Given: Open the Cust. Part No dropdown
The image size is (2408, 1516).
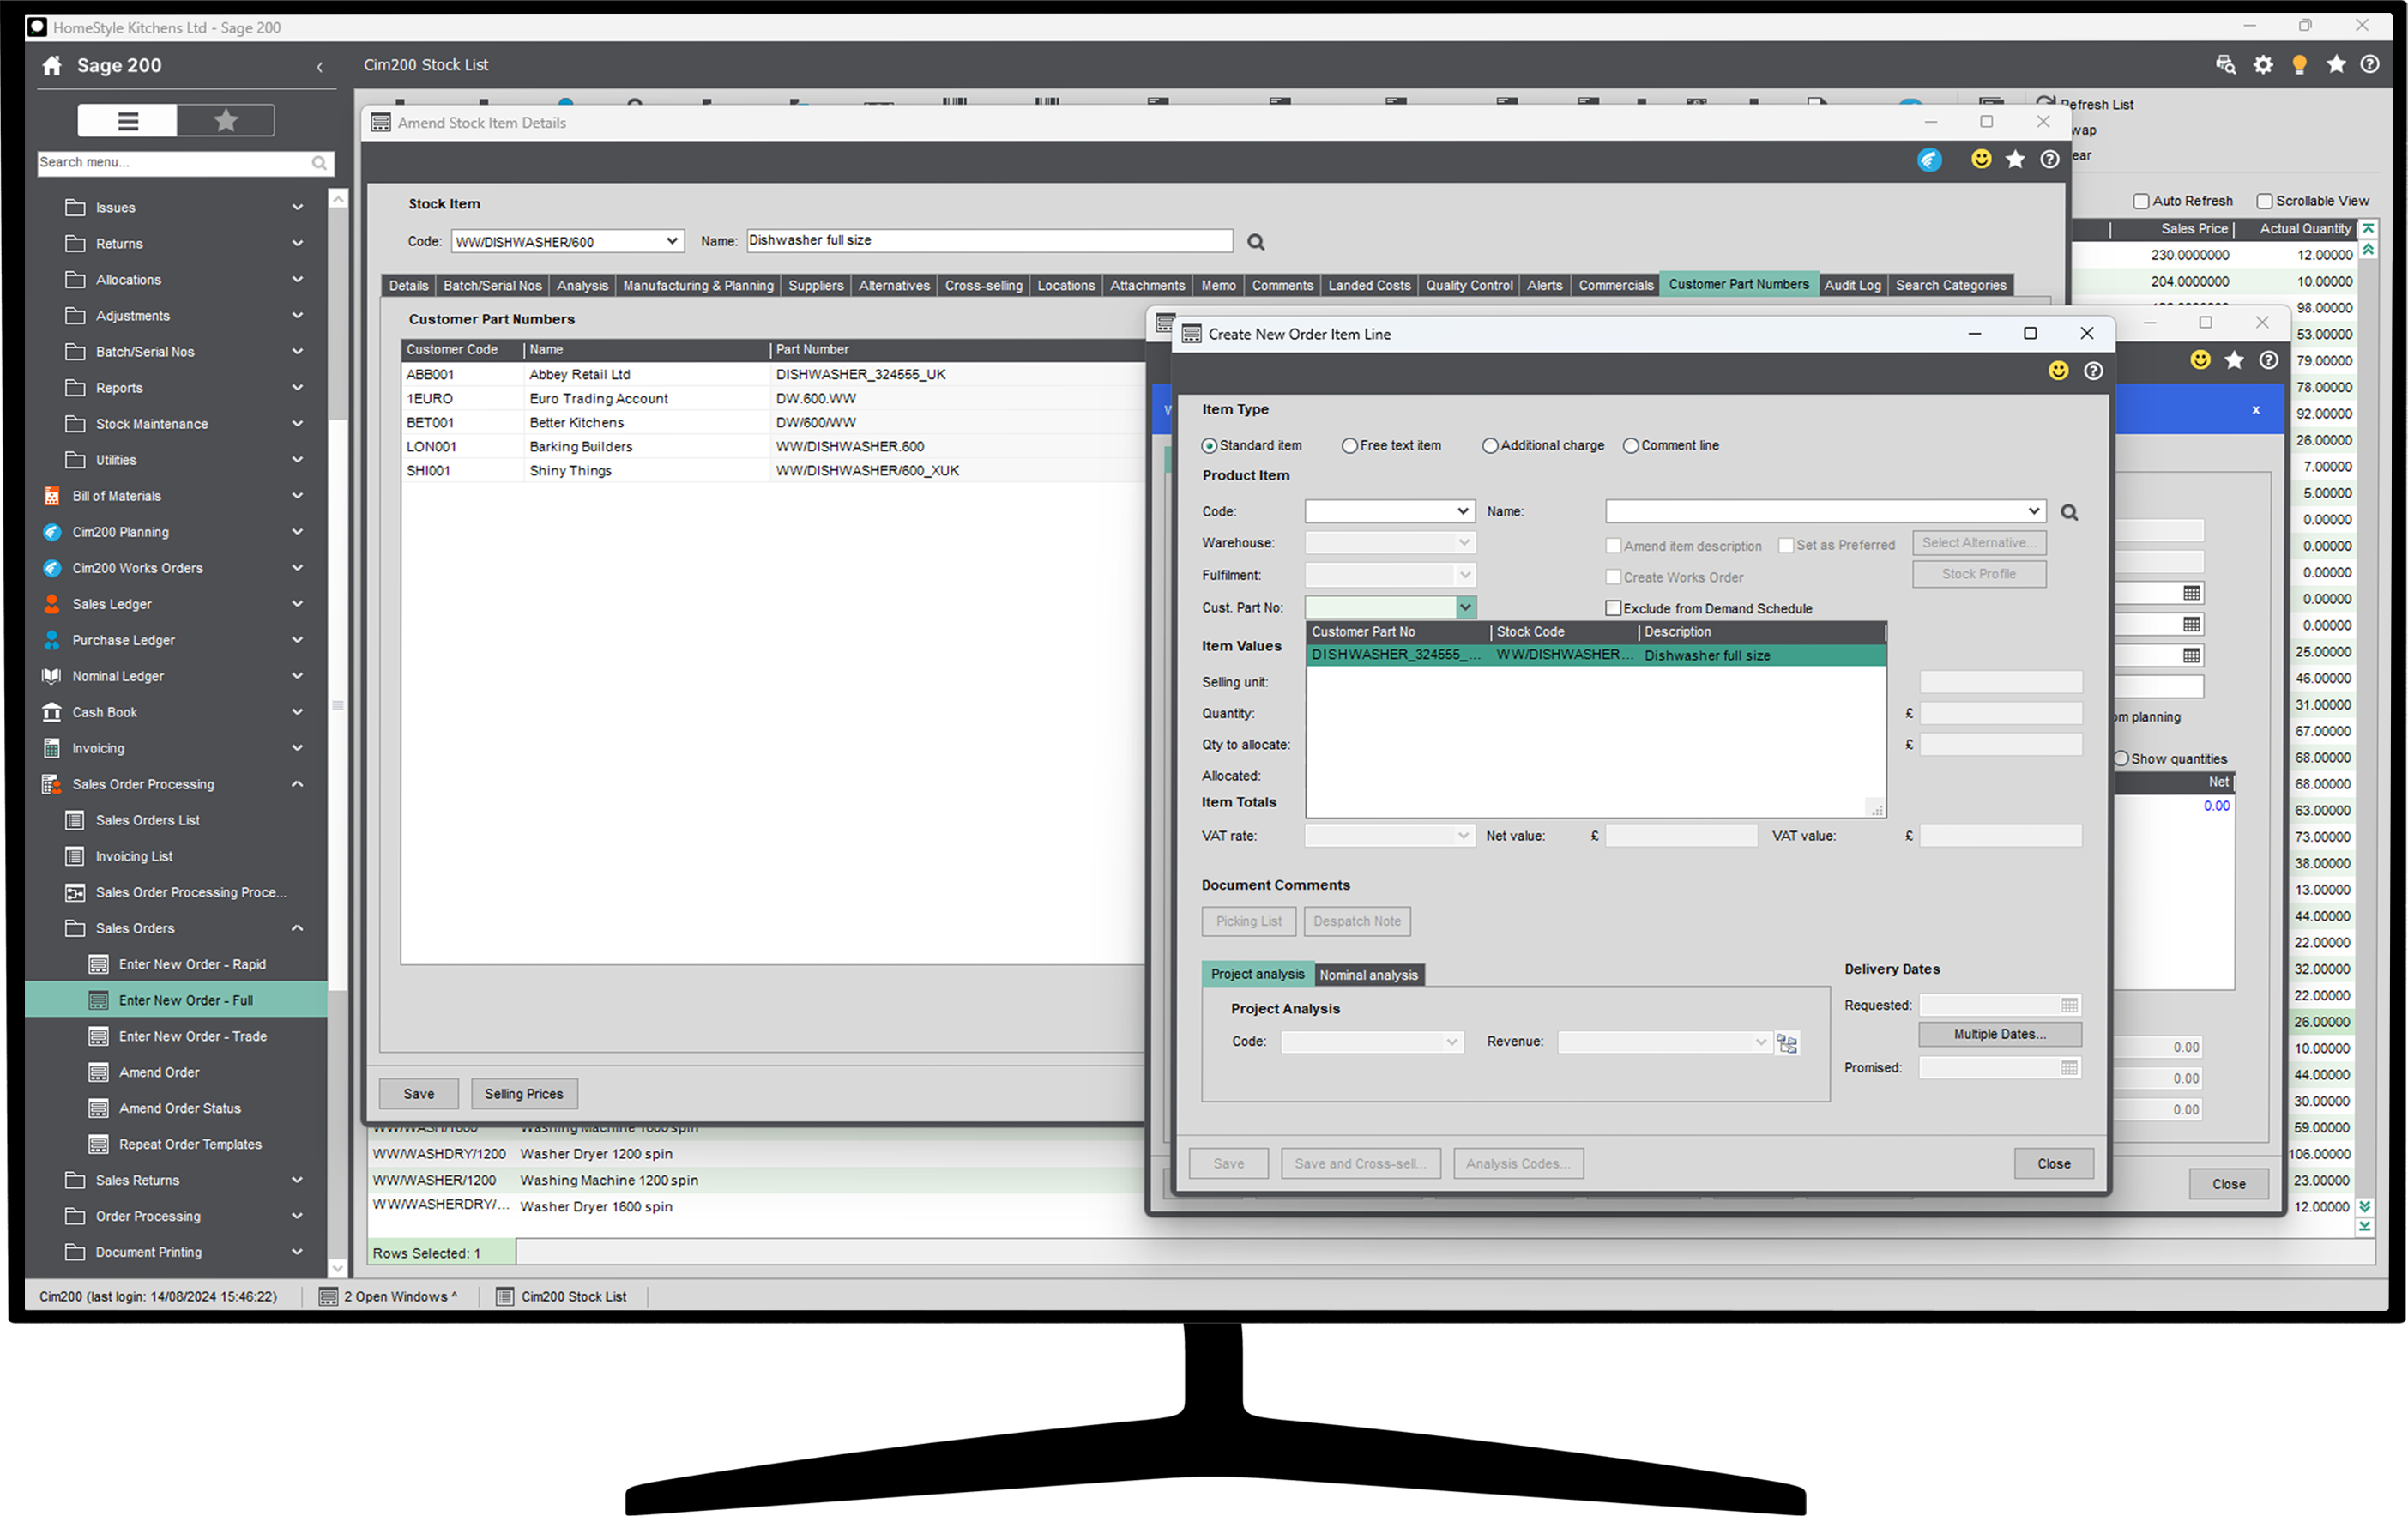Looking at the screenshot, I should tap(1465, 607).
